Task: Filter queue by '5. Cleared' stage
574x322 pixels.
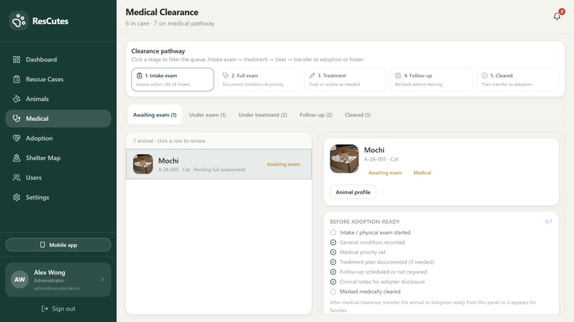Action: (x=518, y=80)
